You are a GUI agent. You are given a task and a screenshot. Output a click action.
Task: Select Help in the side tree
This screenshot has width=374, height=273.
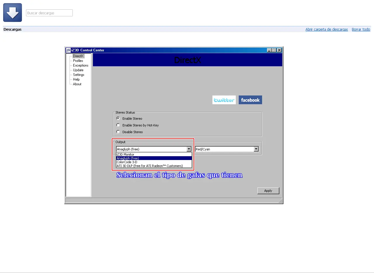[x=76, y=79]
